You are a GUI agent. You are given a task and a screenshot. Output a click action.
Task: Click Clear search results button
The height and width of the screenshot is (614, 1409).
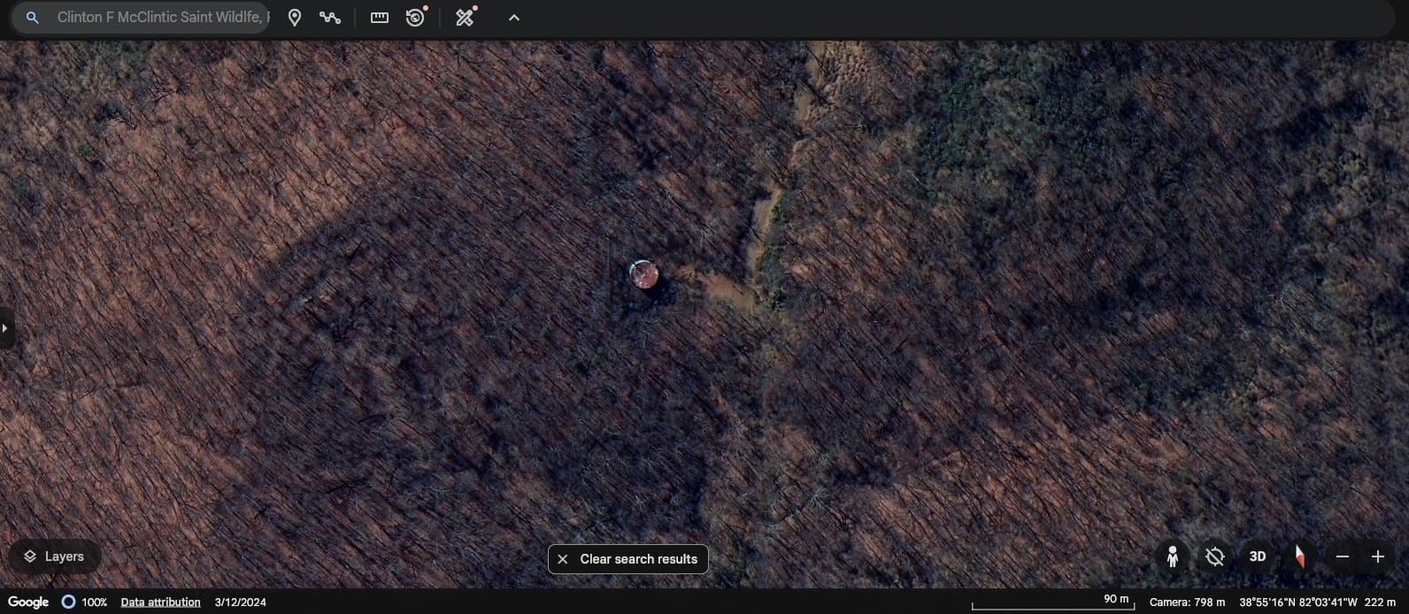click(x=628, y=559)
